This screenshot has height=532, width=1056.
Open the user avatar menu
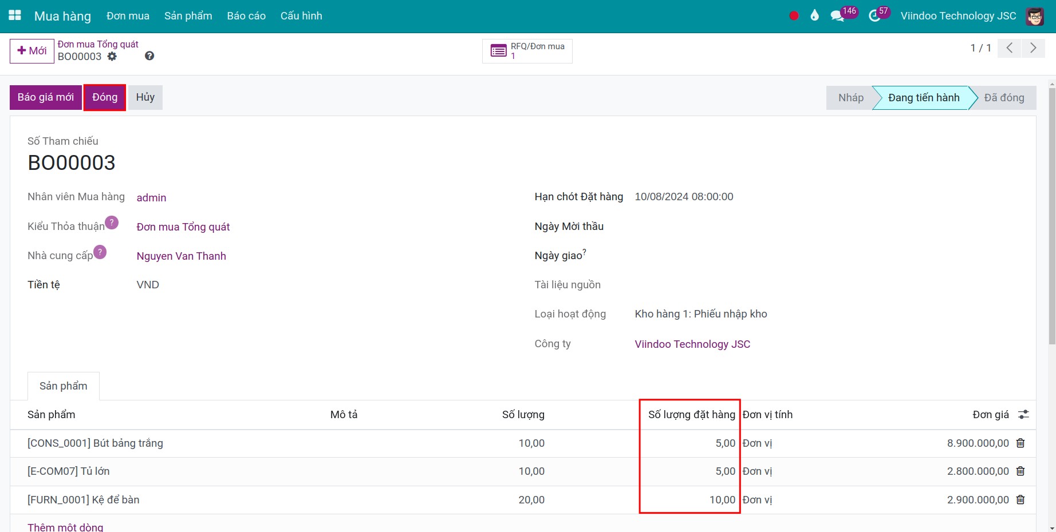pyautogui.click(x=1034, y=16)
